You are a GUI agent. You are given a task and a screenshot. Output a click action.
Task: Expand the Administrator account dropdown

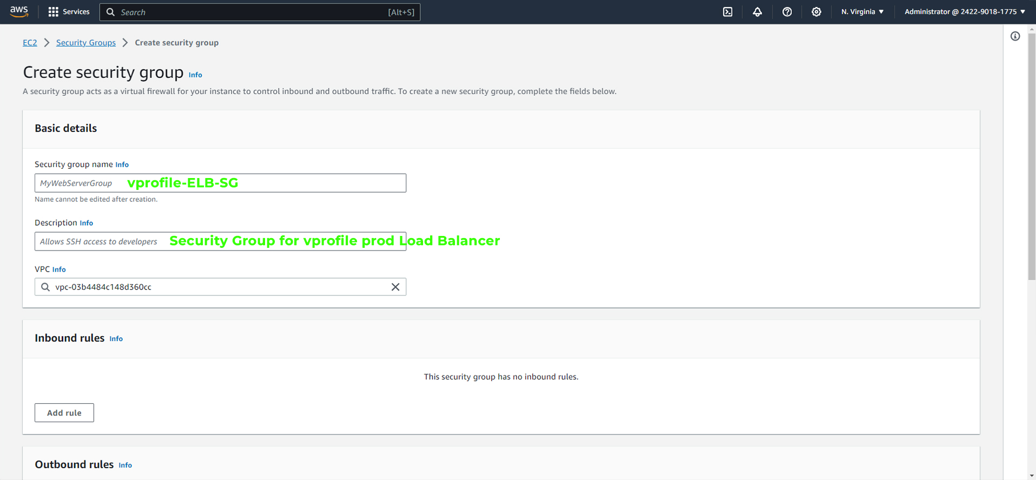coord(965,12)
